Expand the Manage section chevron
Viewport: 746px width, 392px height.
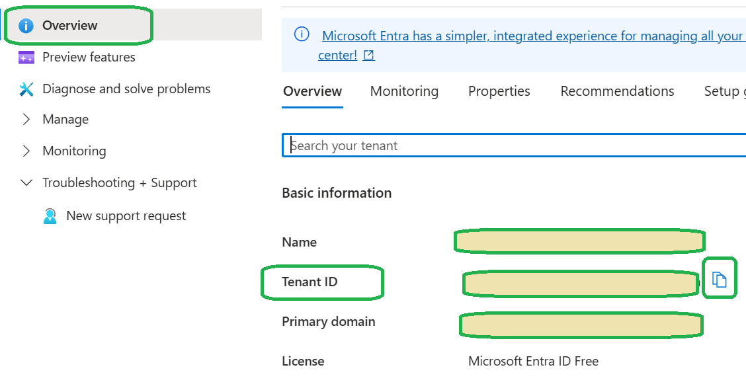26,120
